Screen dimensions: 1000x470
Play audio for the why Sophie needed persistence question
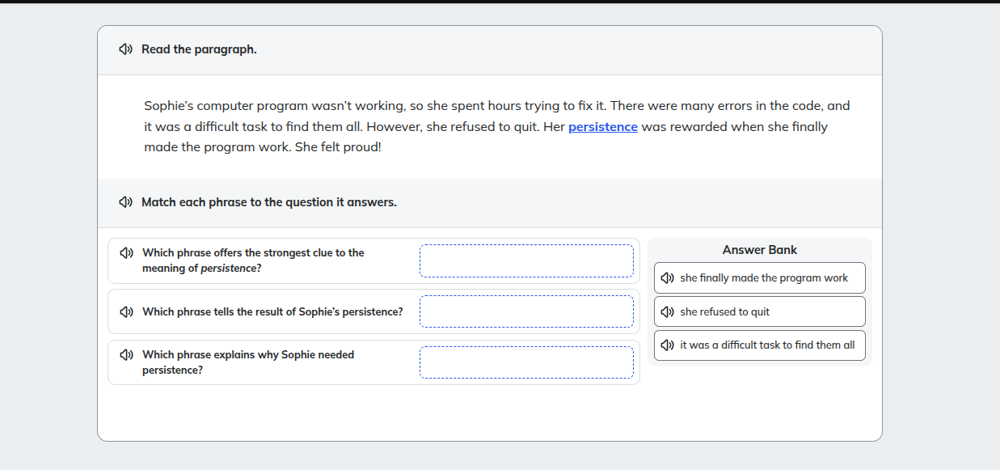(125, 354)
